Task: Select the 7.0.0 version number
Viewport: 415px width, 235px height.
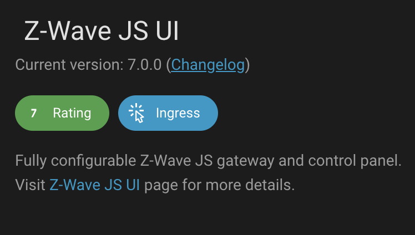Action: click(145, 65)
